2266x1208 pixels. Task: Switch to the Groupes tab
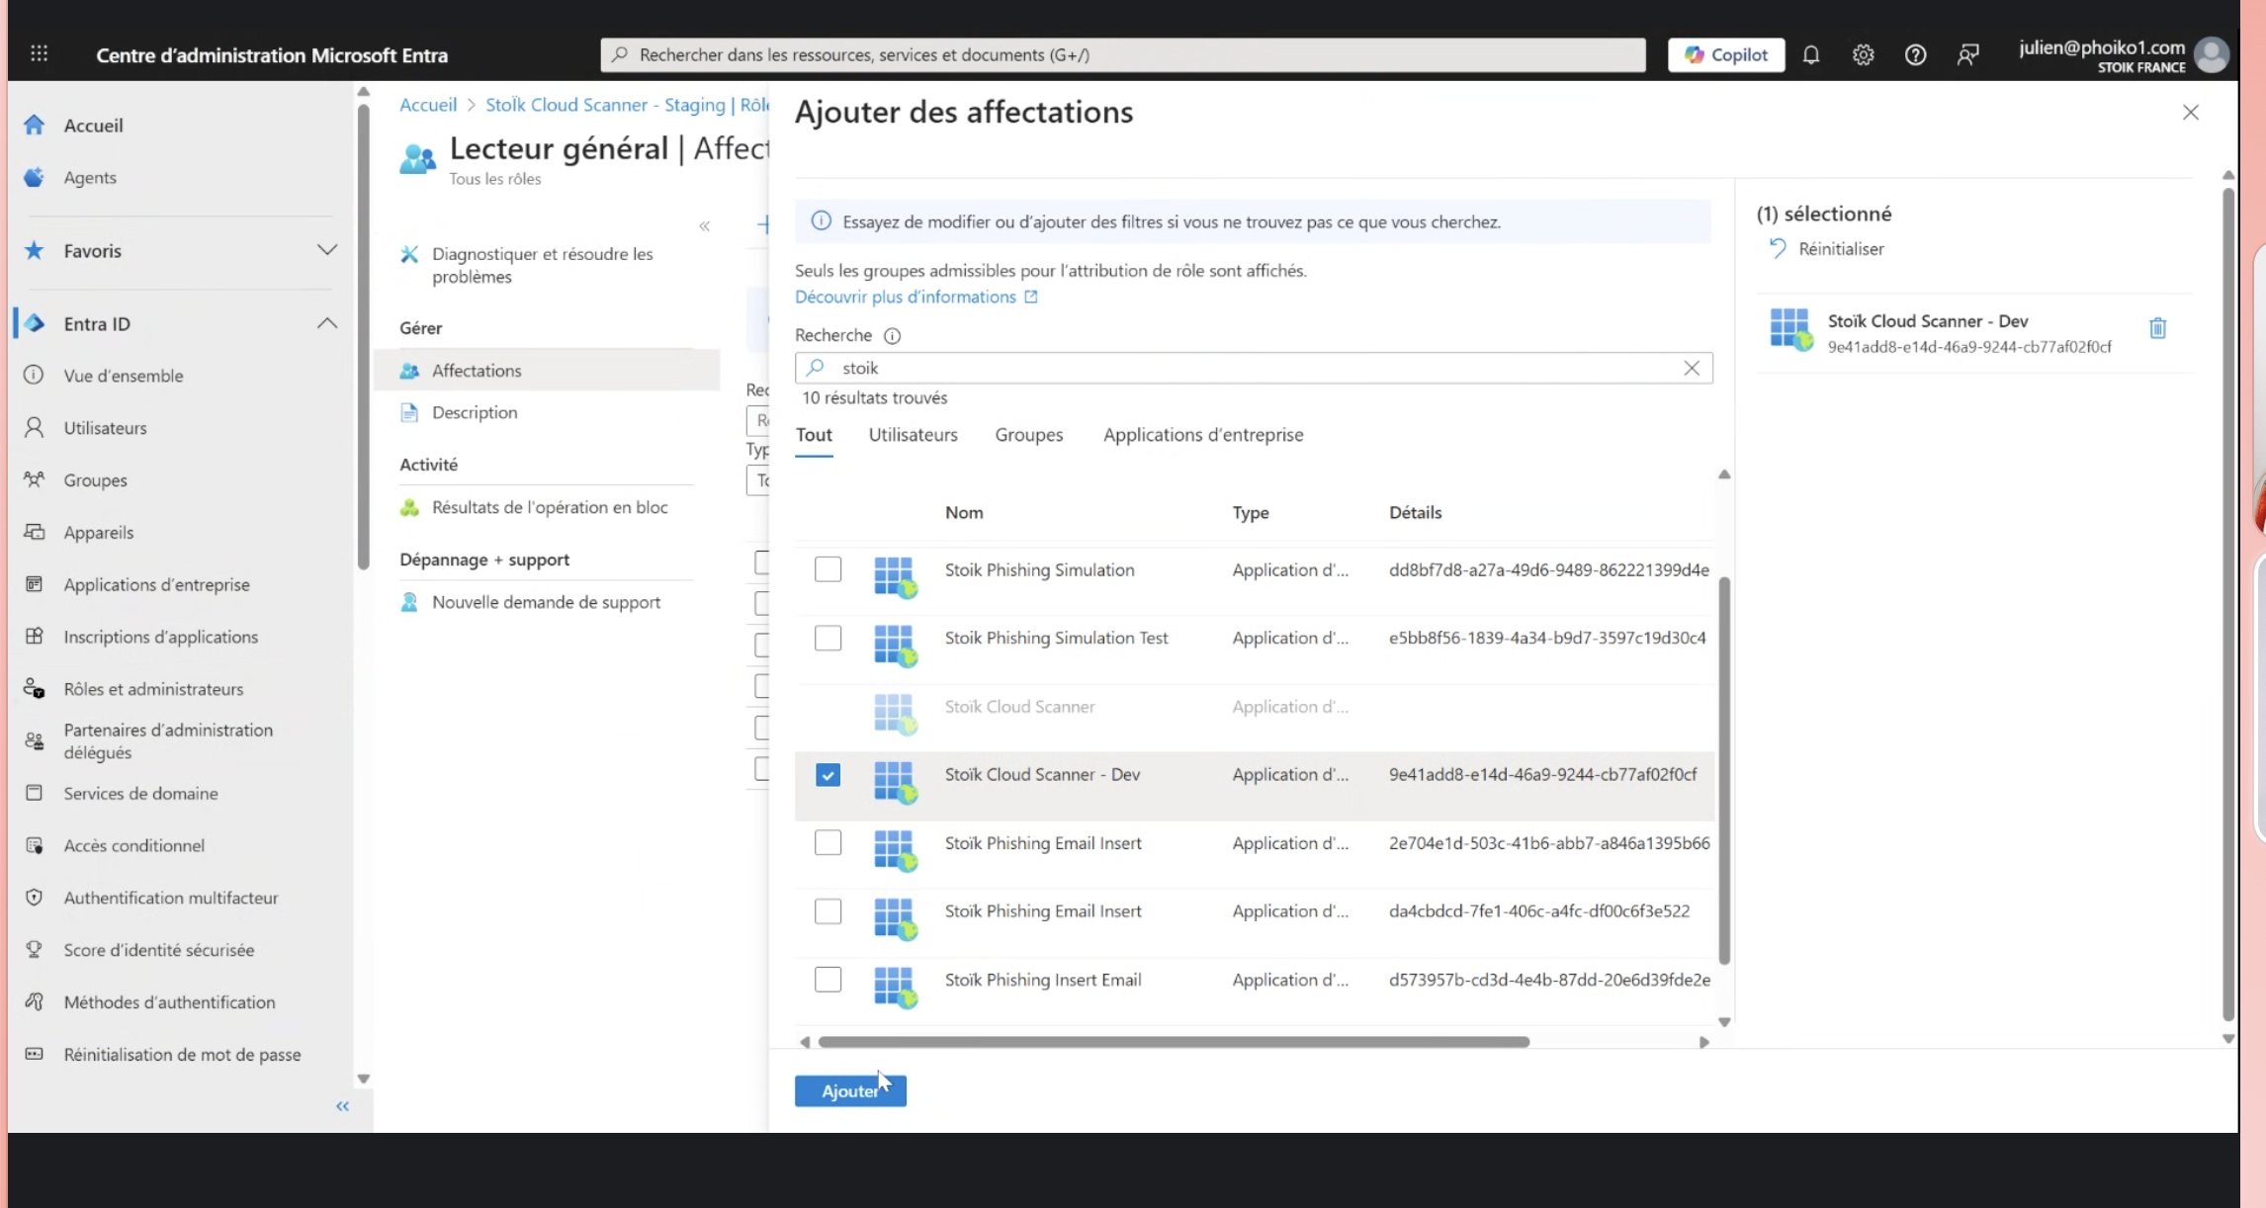click(1028, 435)
